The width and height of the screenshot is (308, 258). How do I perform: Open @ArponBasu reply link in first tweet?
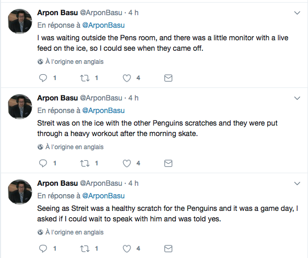point(103,25)
